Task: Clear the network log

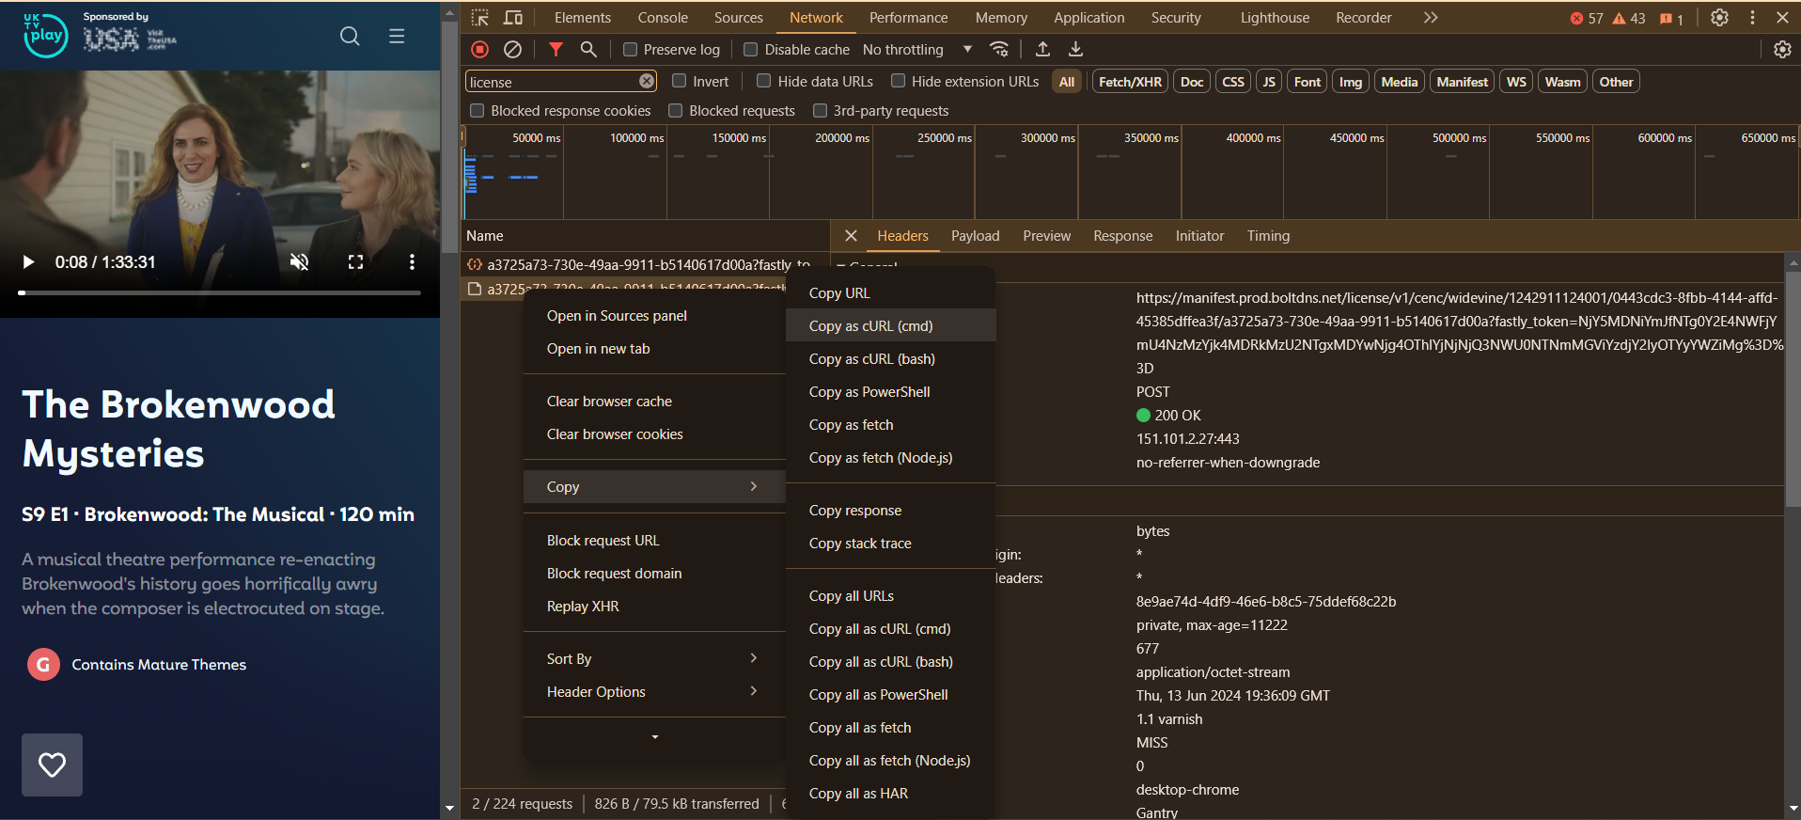Action: 512,49
